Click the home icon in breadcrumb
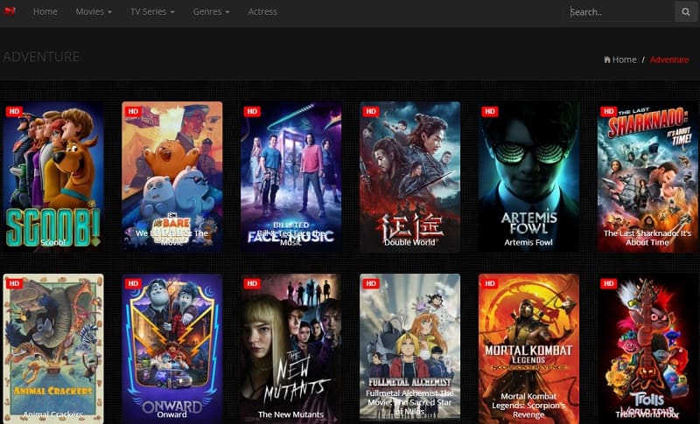 tap(606, 59)
